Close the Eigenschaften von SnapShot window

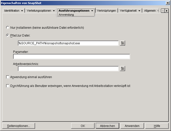168,3
